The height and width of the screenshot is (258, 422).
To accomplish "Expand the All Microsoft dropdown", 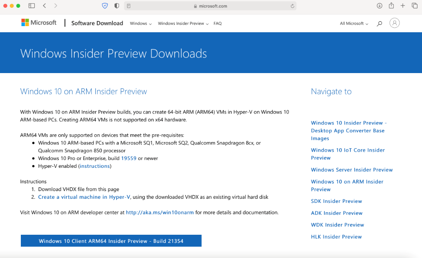I will coord(354,23).
